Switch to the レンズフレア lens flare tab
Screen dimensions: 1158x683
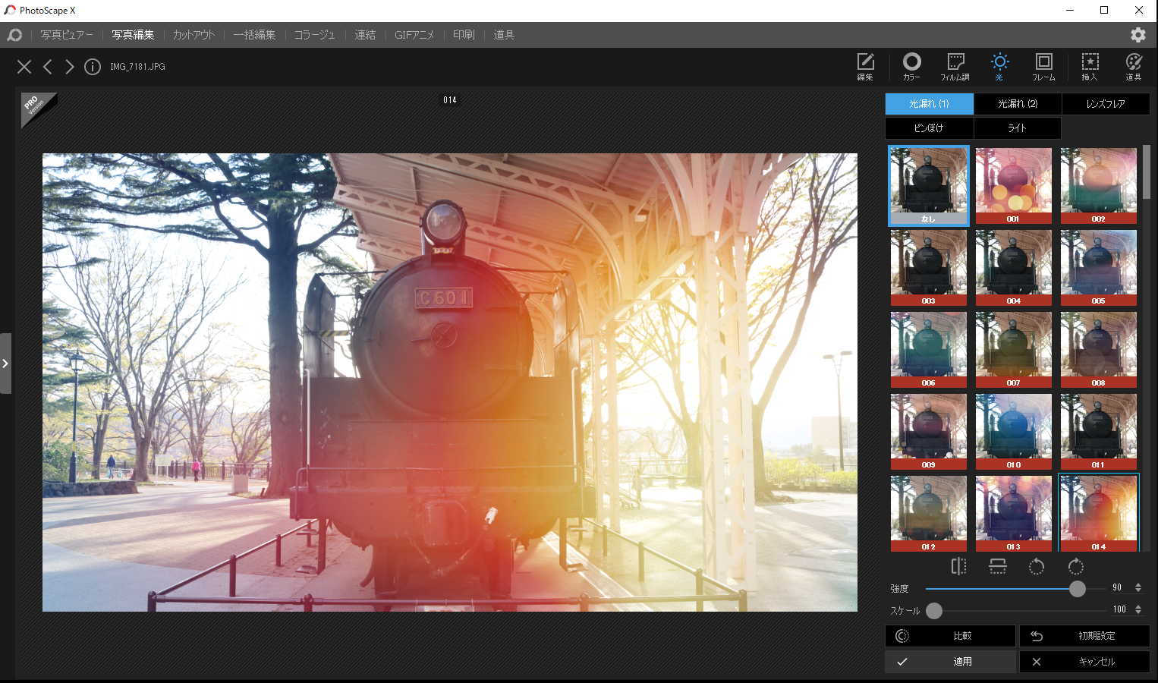pos(1106,104)
